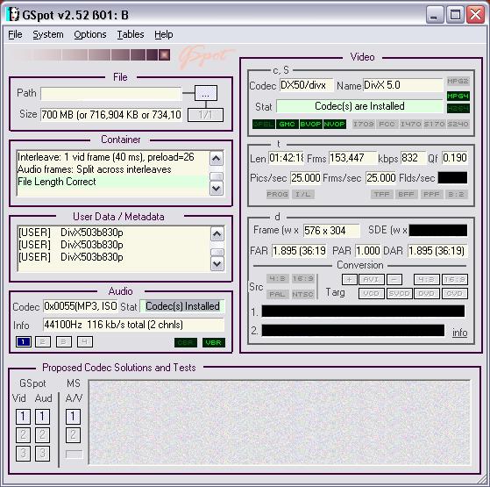Click the file Path input field
The width and height of the screenshot is (490, 487).
click(110, 94)
